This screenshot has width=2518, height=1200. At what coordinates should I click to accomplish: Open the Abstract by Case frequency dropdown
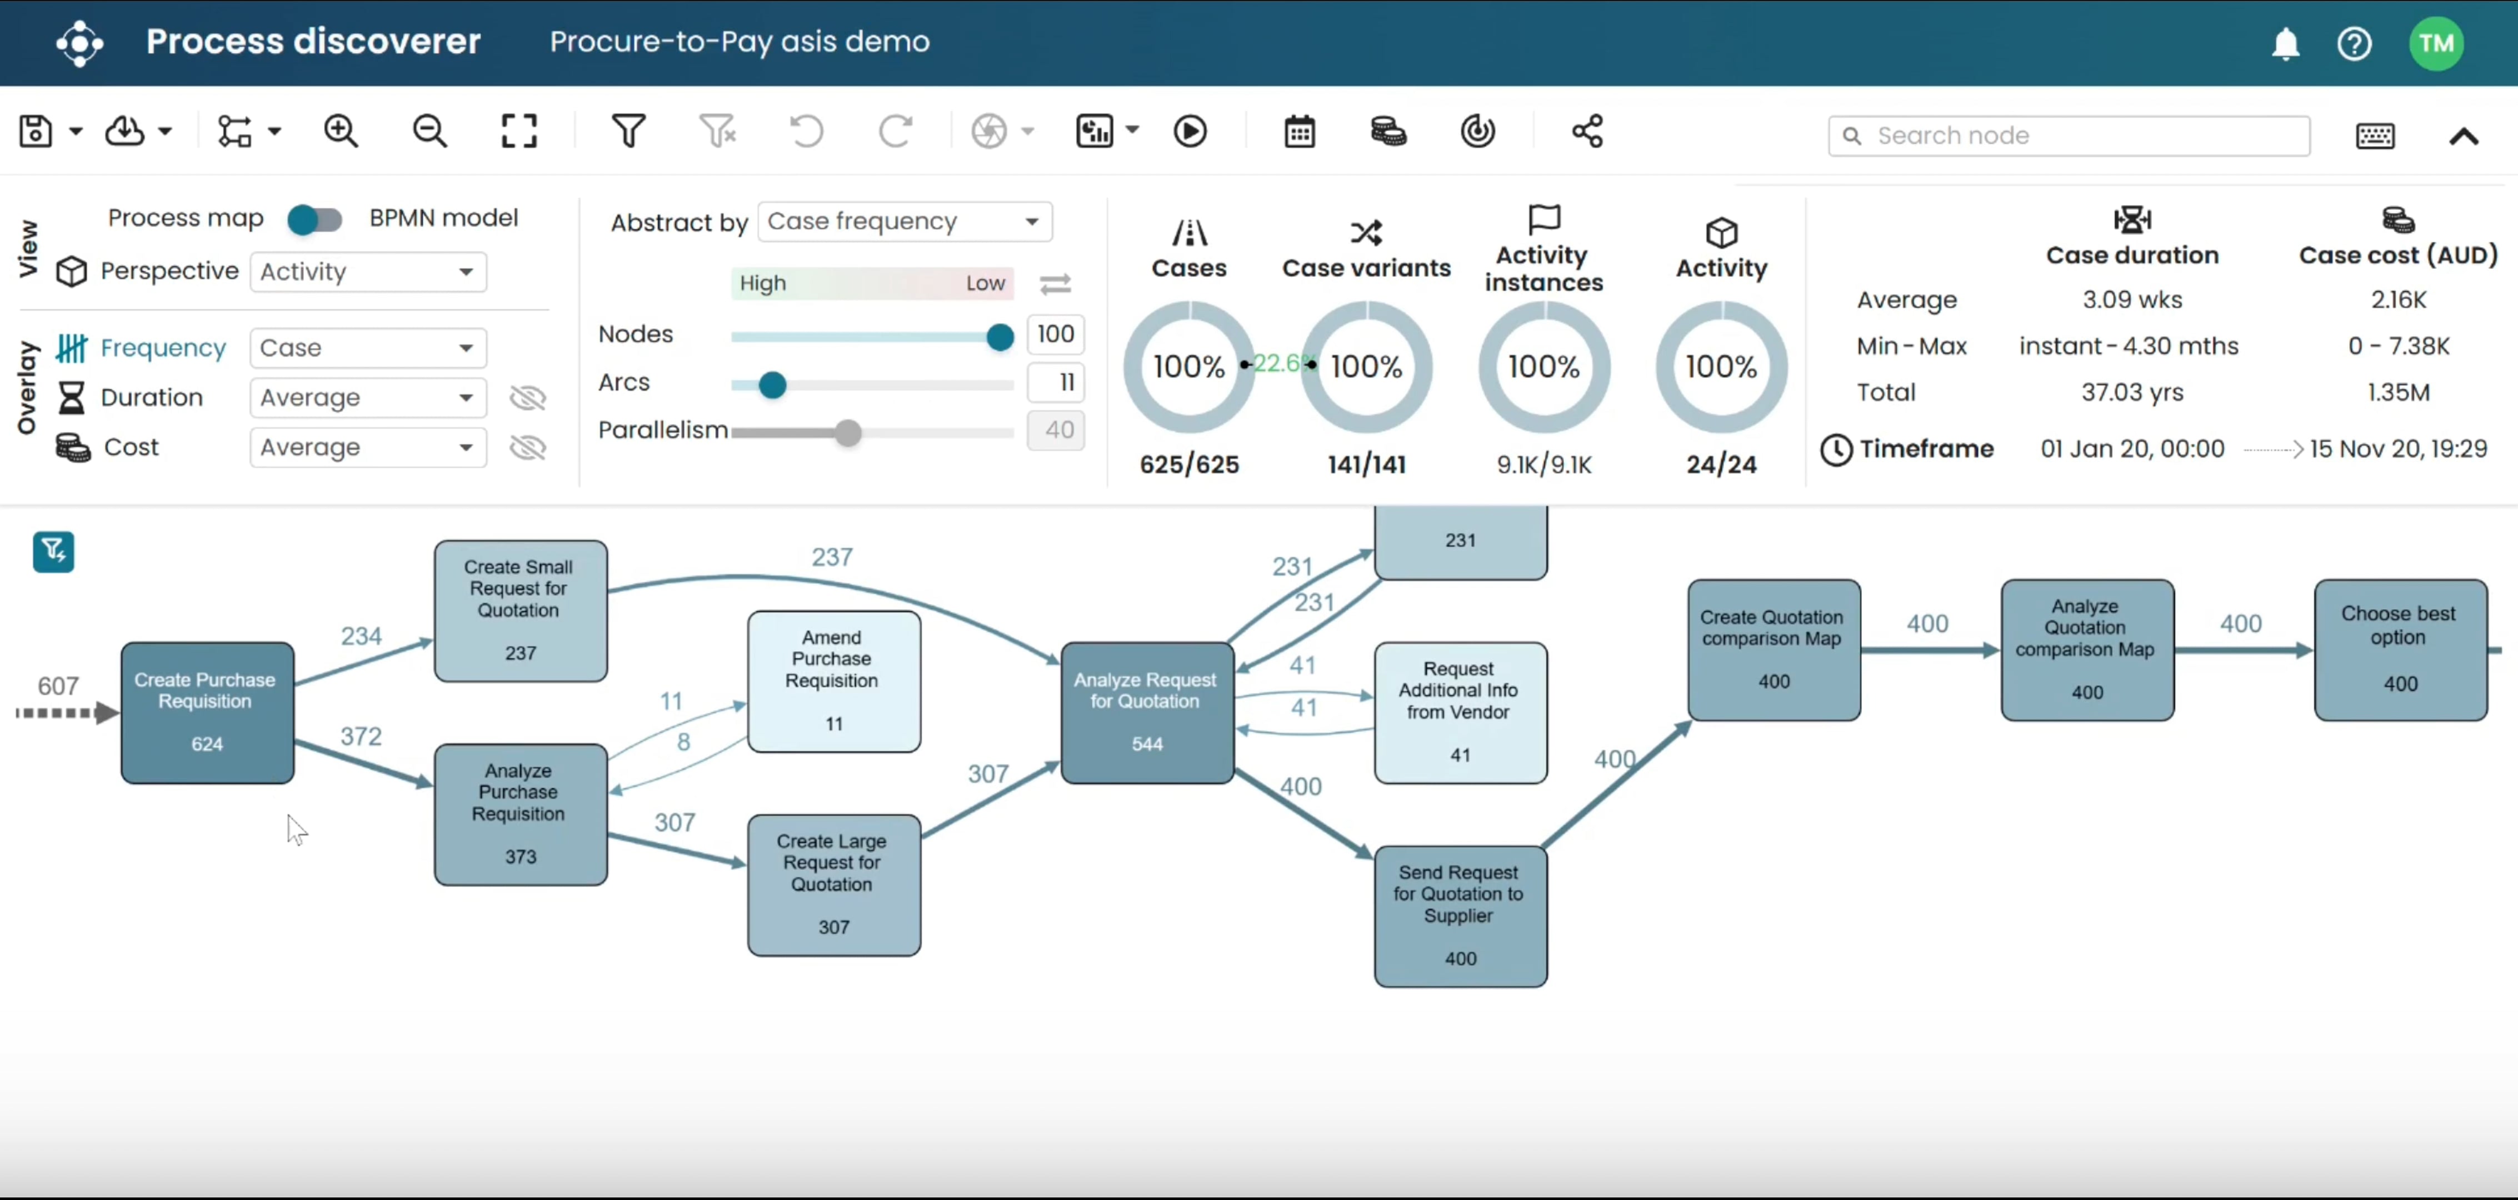click(x=904, y=222)
